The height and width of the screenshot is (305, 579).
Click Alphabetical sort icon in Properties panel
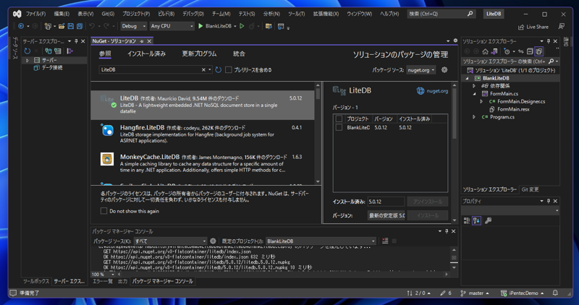click(x=476, y=220)
